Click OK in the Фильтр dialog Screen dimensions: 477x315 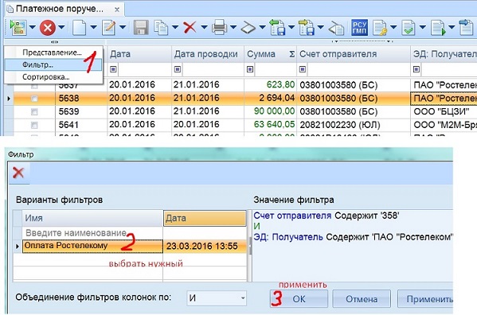299,299
